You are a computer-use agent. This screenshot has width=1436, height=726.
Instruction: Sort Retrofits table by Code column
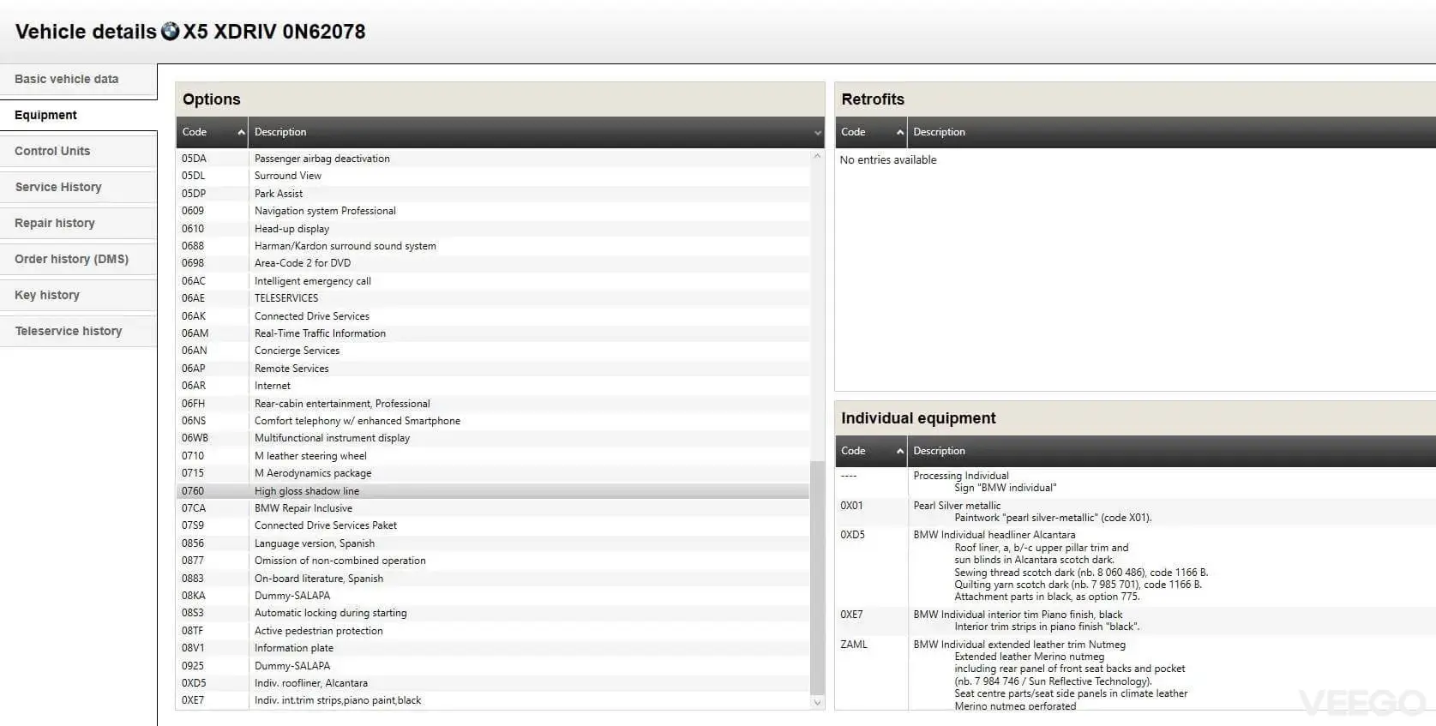click(x=871, y=132)
